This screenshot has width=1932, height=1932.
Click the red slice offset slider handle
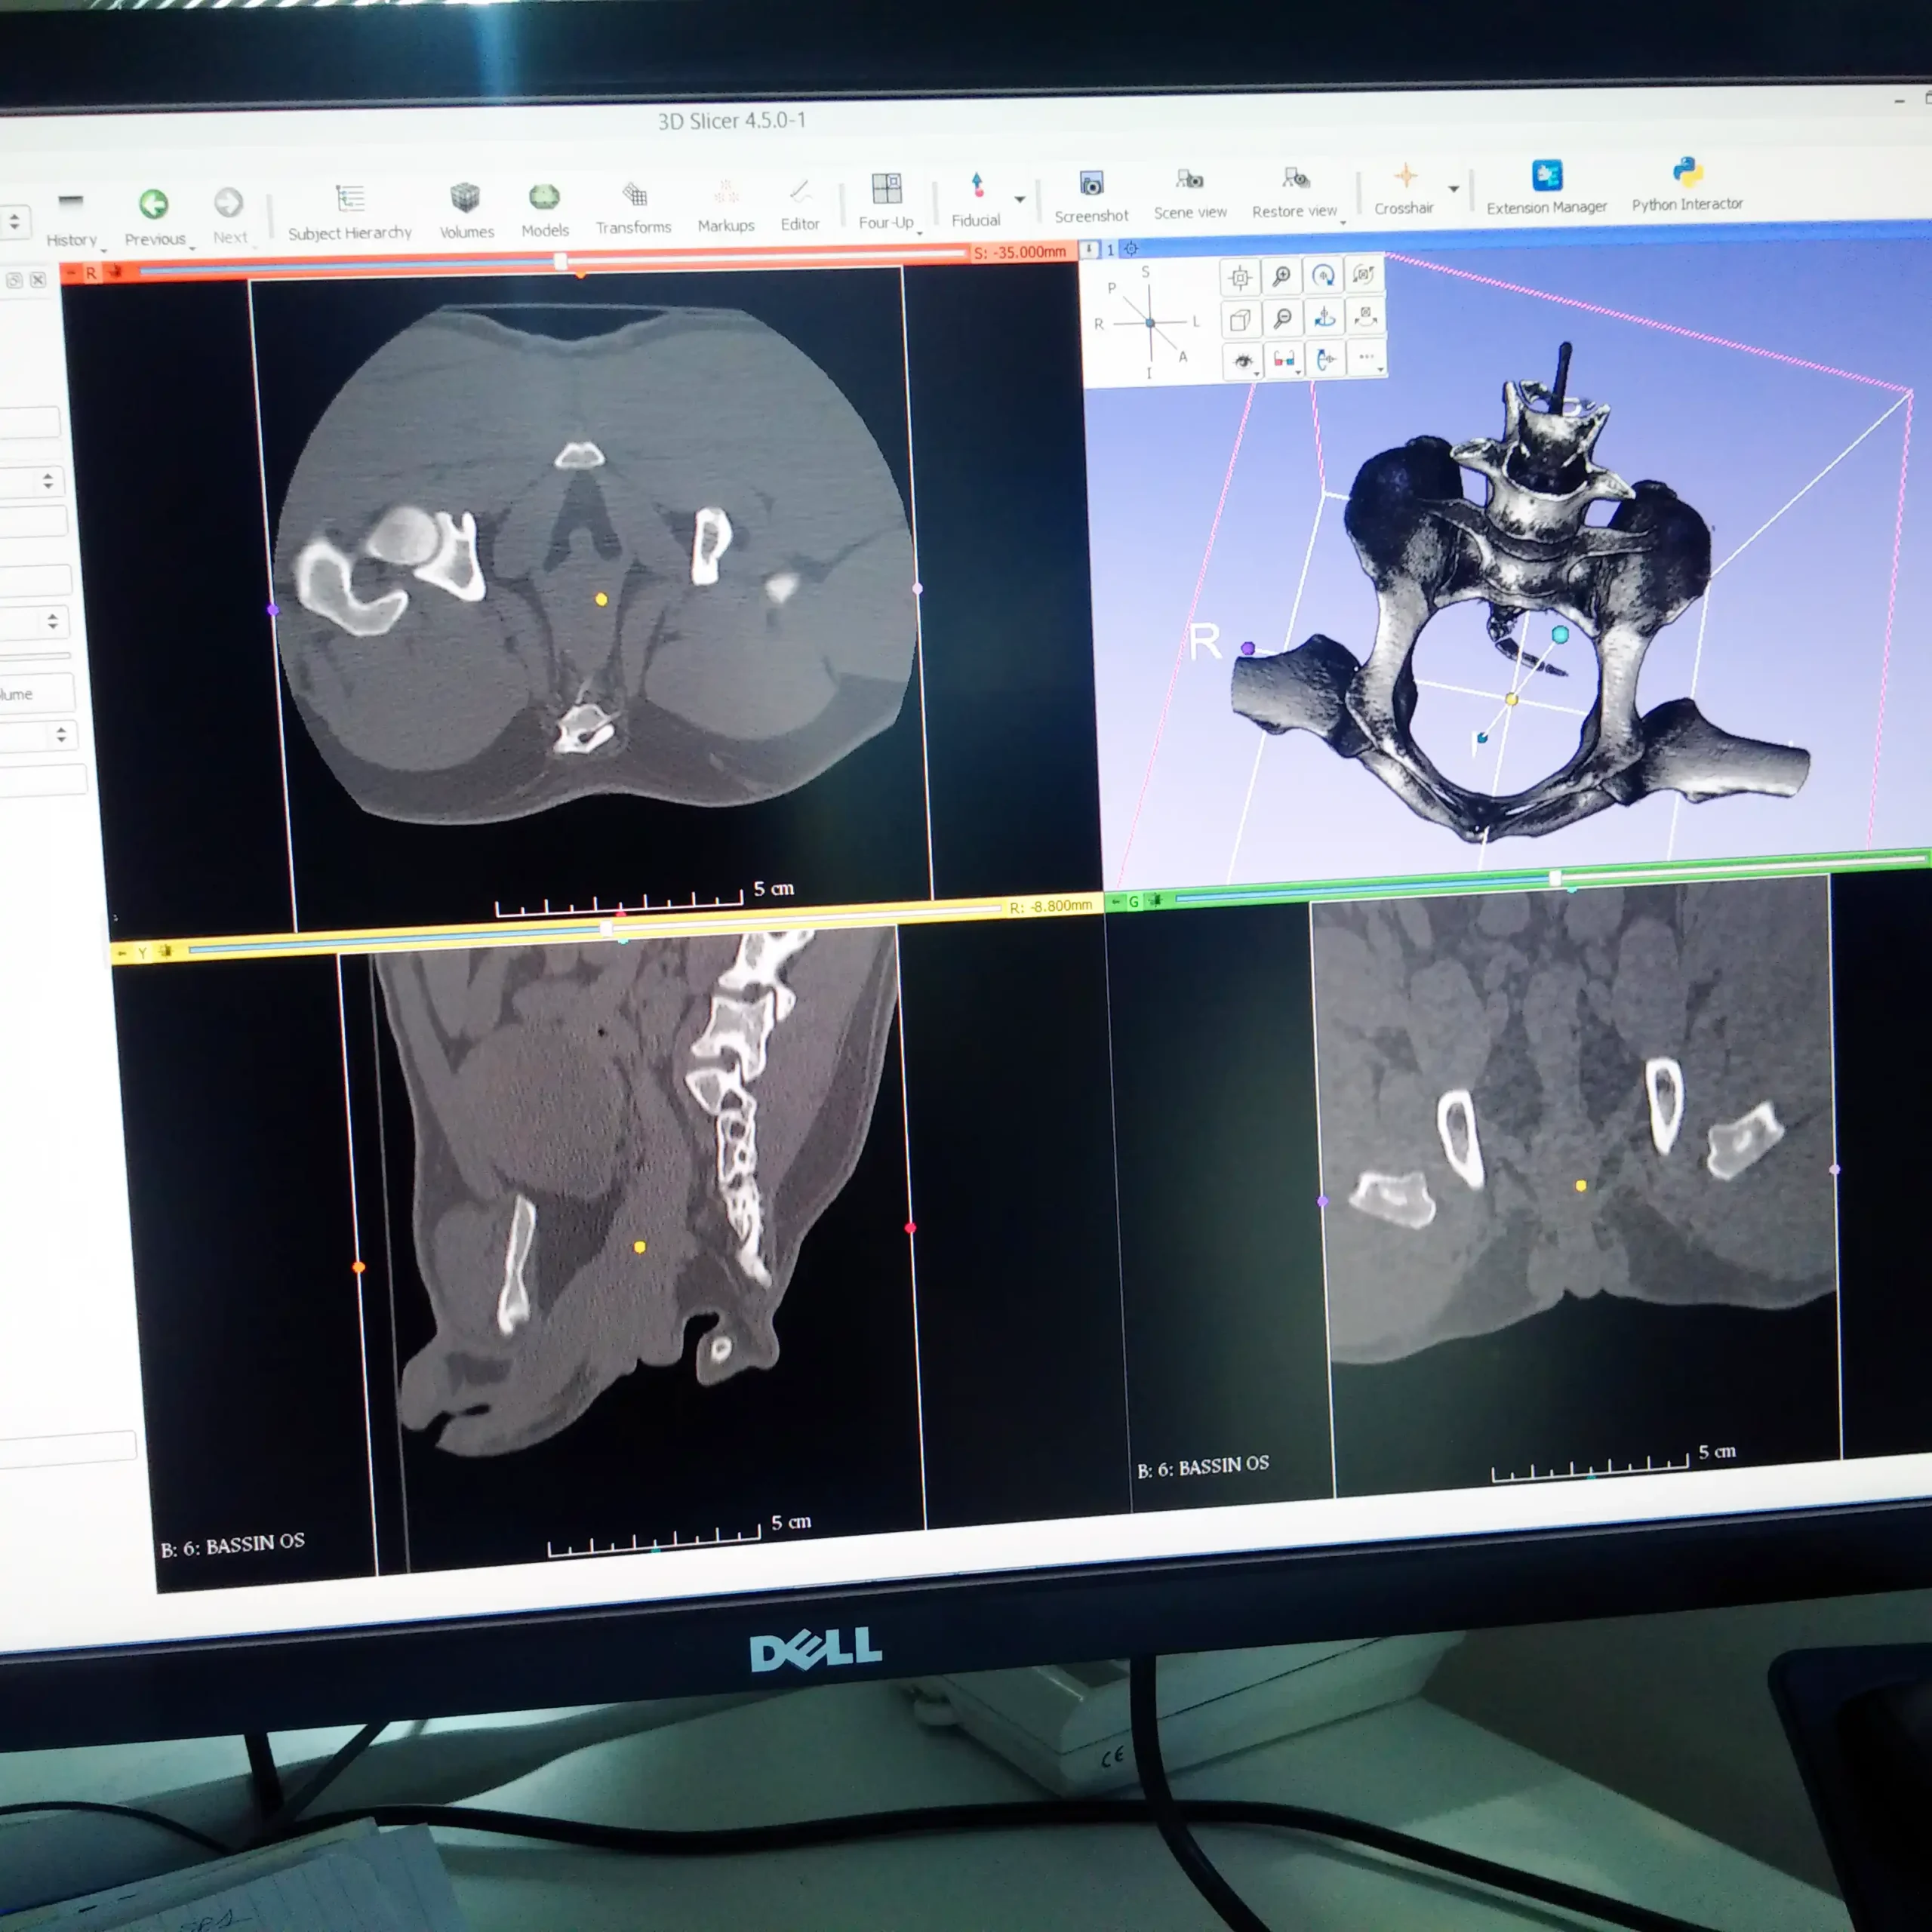(x=561, y=262)
